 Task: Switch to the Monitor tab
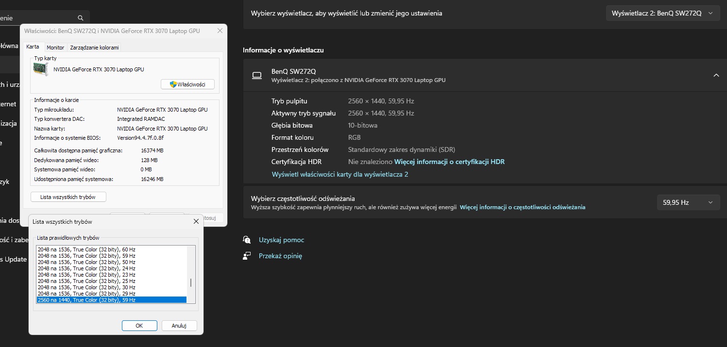pyautogui.click(x=55, y=48)
